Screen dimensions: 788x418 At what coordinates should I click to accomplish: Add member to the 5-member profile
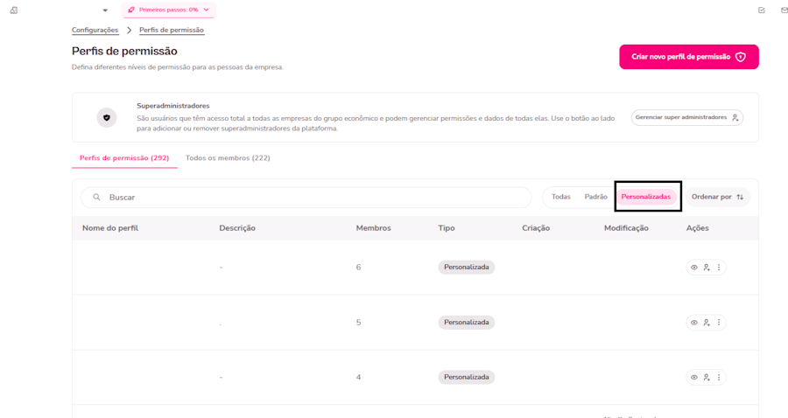pyautogui.click(x=707, y=323)
